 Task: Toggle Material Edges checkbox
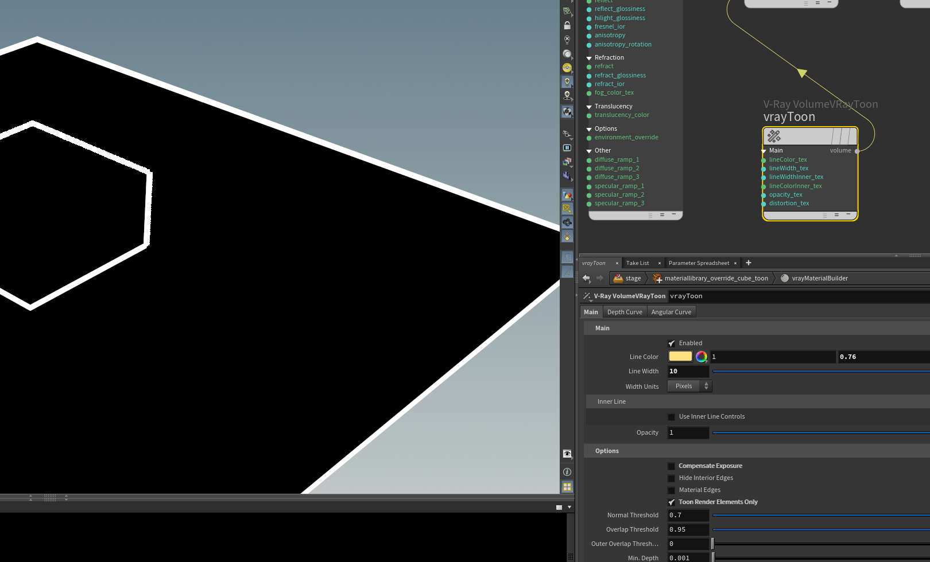point(672,490)
